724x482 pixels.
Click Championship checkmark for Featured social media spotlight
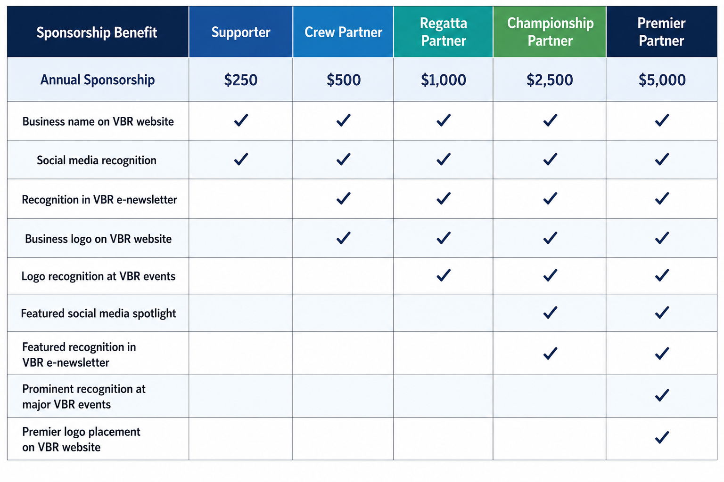[x=550, y=313]
